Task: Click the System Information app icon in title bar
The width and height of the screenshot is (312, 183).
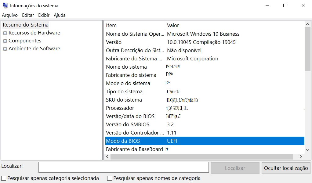Action: [x=5, y=5]
